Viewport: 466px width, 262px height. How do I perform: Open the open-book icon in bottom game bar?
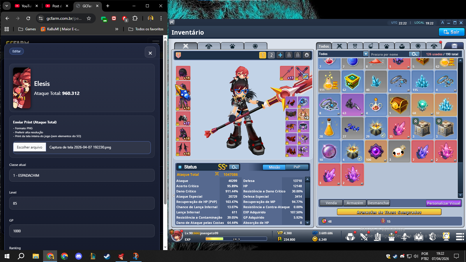coord(419,237)
